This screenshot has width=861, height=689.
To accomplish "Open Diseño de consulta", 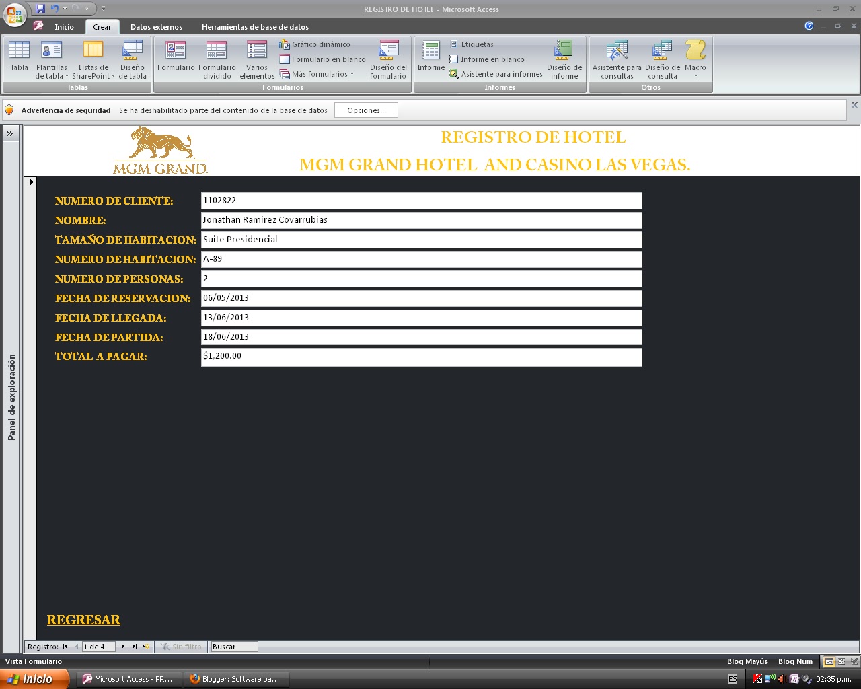I will 663,59.
